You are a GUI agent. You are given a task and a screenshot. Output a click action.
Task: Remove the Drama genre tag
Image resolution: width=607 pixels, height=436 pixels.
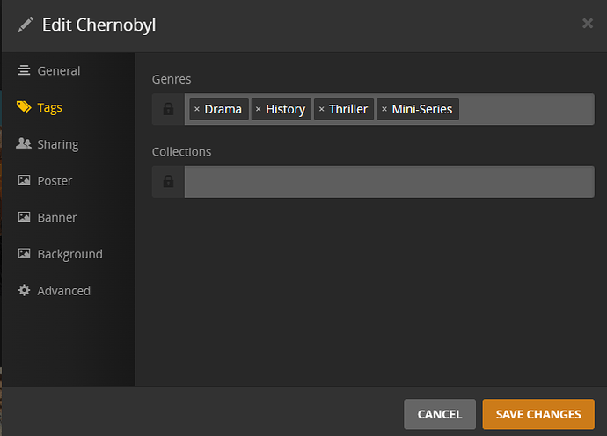tap(197, 109)
